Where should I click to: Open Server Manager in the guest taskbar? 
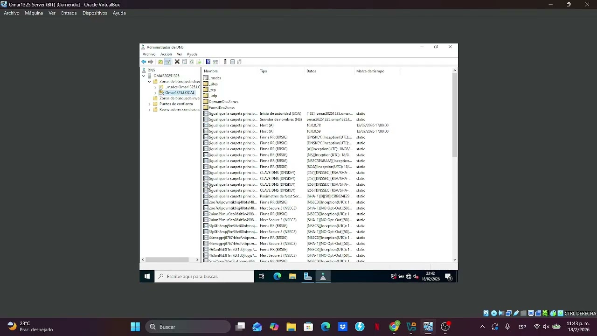point(308,276)
